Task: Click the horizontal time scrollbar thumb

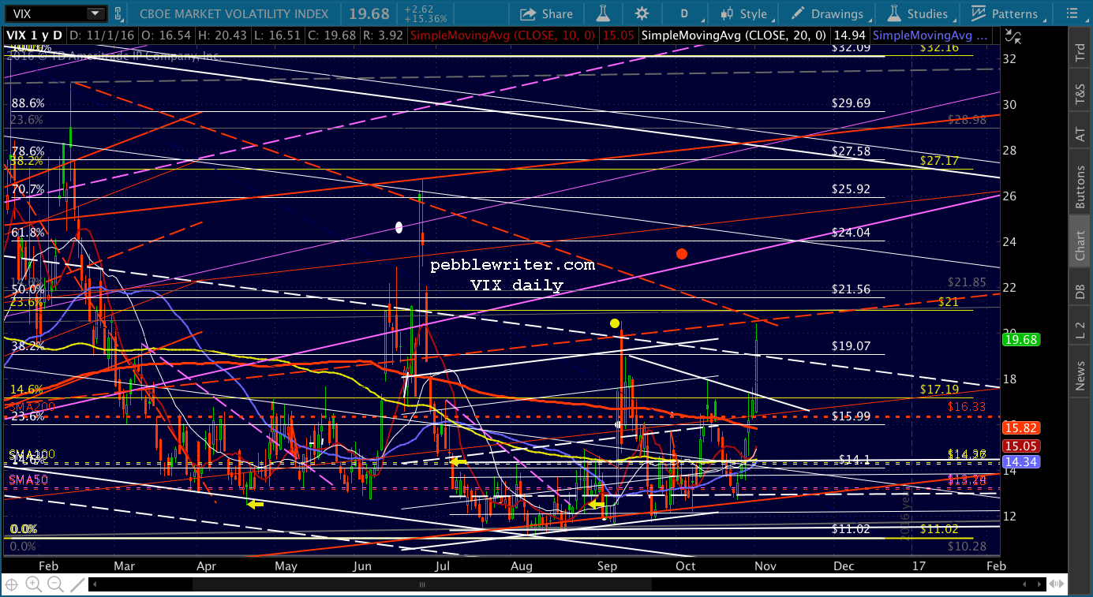Action: [x=423, y=584]
